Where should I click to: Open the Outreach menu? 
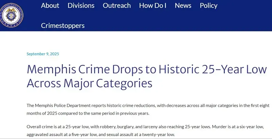coord(117,5)
